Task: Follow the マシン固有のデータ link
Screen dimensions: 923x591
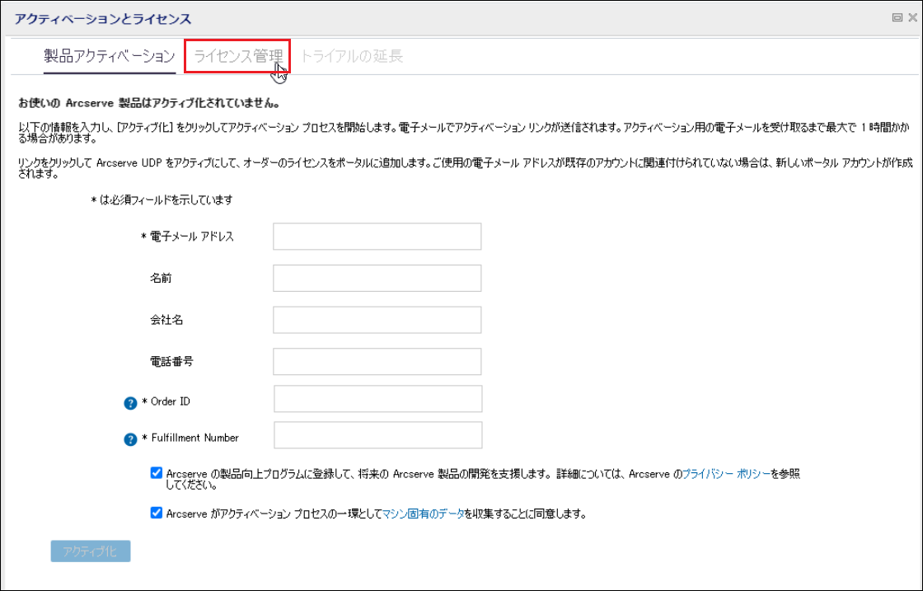Action: coord(423,514)
